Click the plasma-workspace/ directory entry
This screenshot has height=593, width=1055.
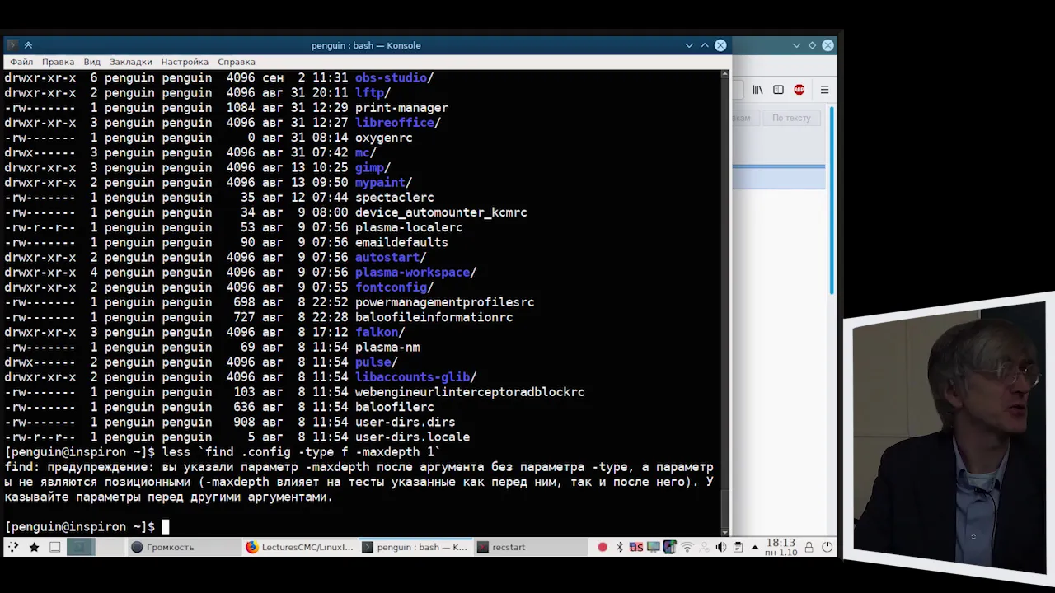pyautogui.click(x=415, y=273)
